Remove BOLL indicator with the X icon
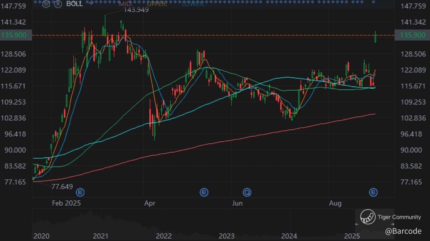Image resolution: width=430 pixels, height=241 pixels. 58,4
